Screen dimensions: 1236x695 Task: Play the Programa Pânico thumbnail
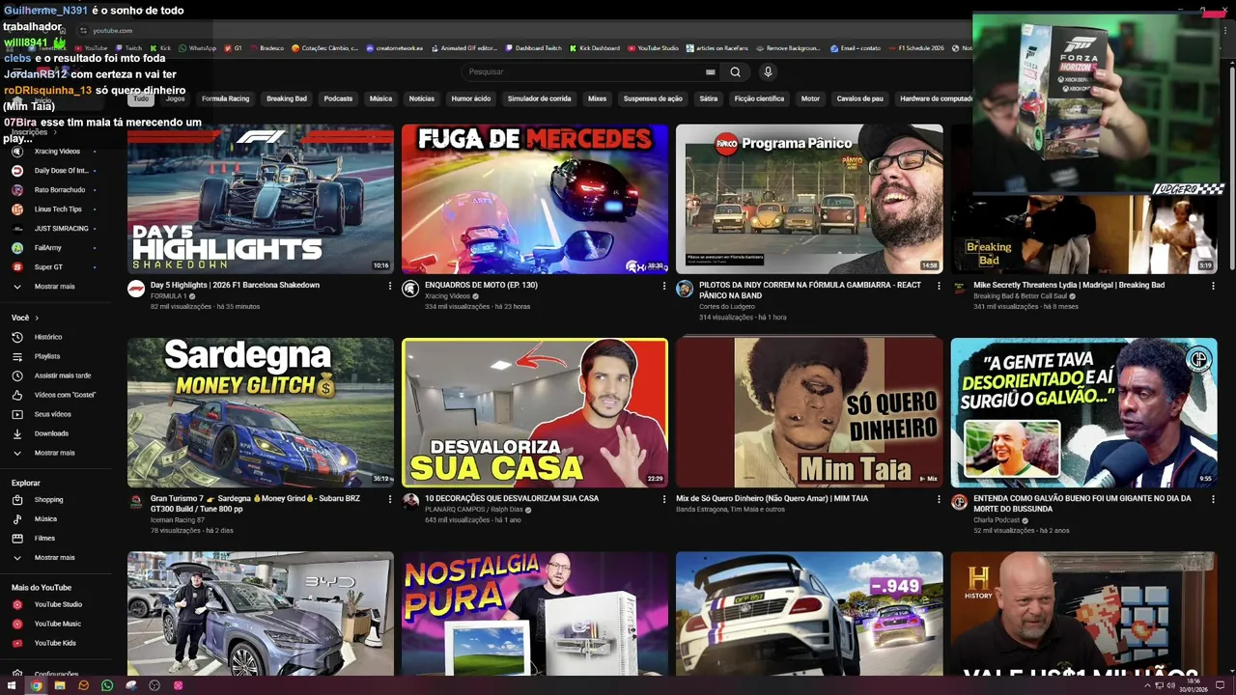click(809, 199)
